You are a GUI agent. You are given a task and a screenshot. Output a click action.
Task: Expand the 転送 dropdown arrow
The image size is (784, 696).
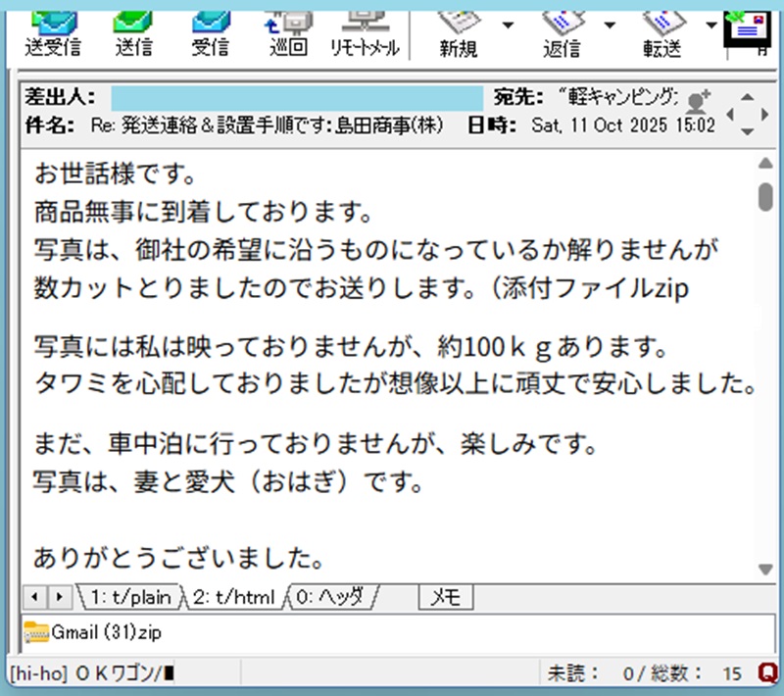pos(711,25)
